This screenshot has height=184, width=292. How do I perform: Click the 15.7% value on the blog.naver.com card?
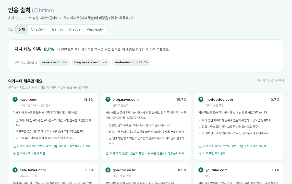pyautogui.click(x=181, y=100)
